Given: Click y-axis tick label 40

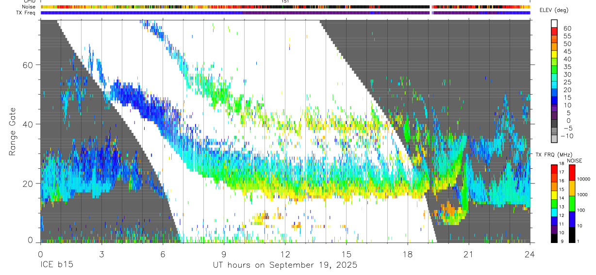Looking at the screenshot, I should coord(28,124).
